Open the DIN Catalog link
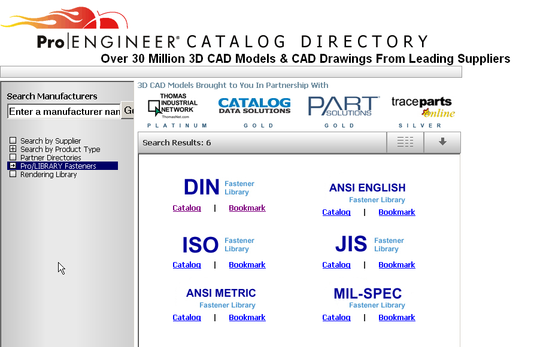This screenshot has height=347, width=537. (187, 208)
